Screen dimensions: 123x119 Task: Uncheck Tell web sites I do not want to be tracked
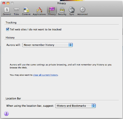pyautogui.click(x=8, y=29)
